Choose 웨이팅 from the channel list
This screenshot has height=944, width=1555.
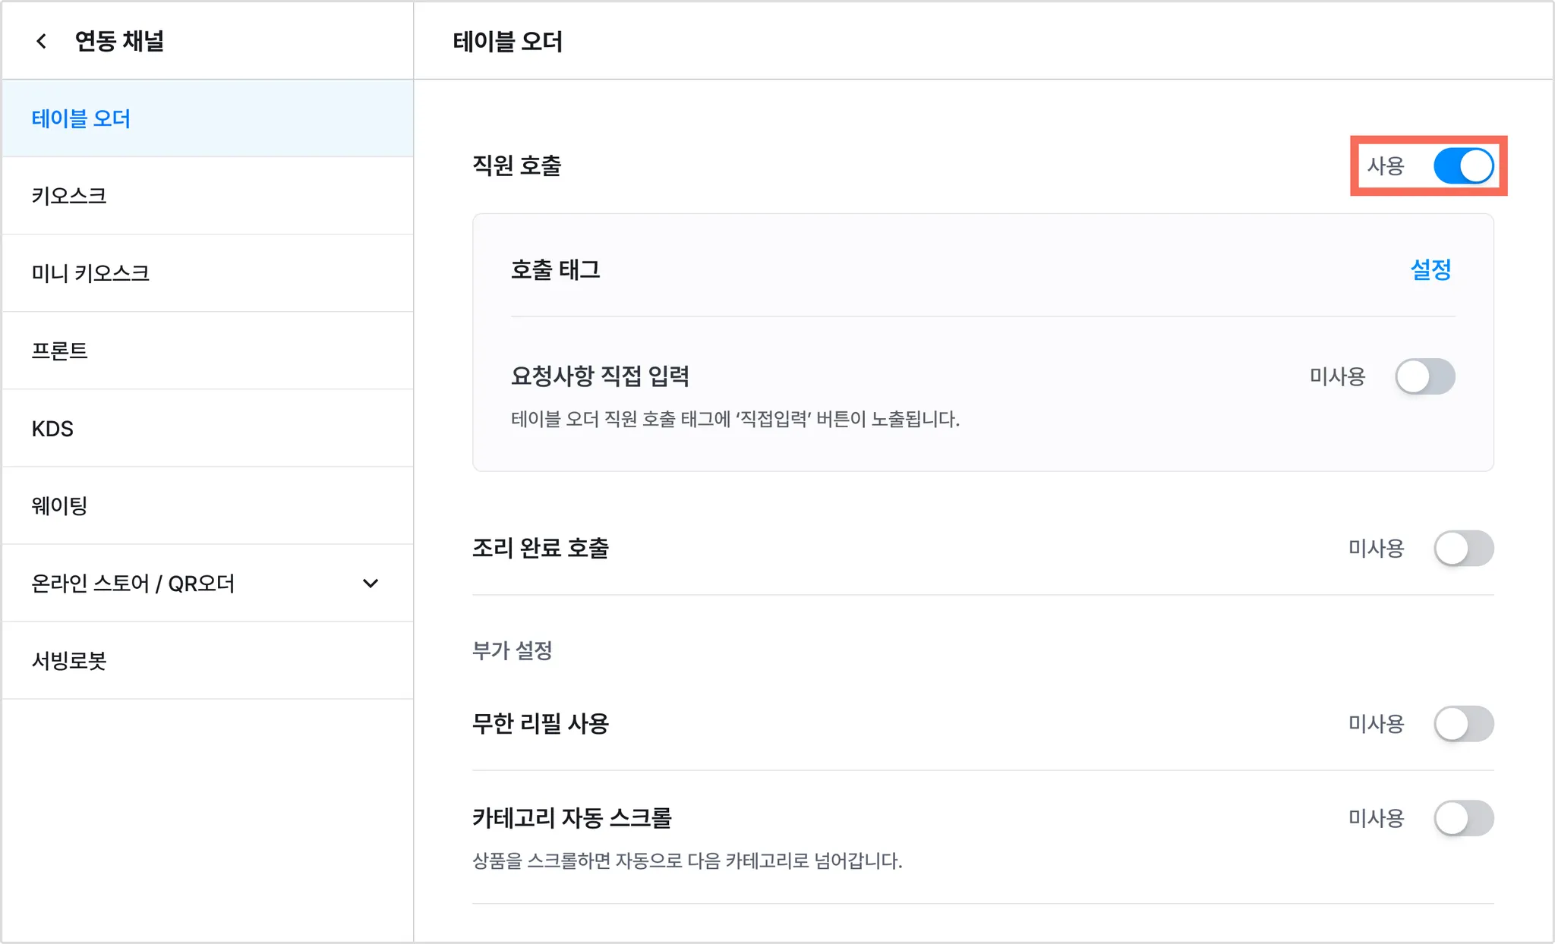60,506
